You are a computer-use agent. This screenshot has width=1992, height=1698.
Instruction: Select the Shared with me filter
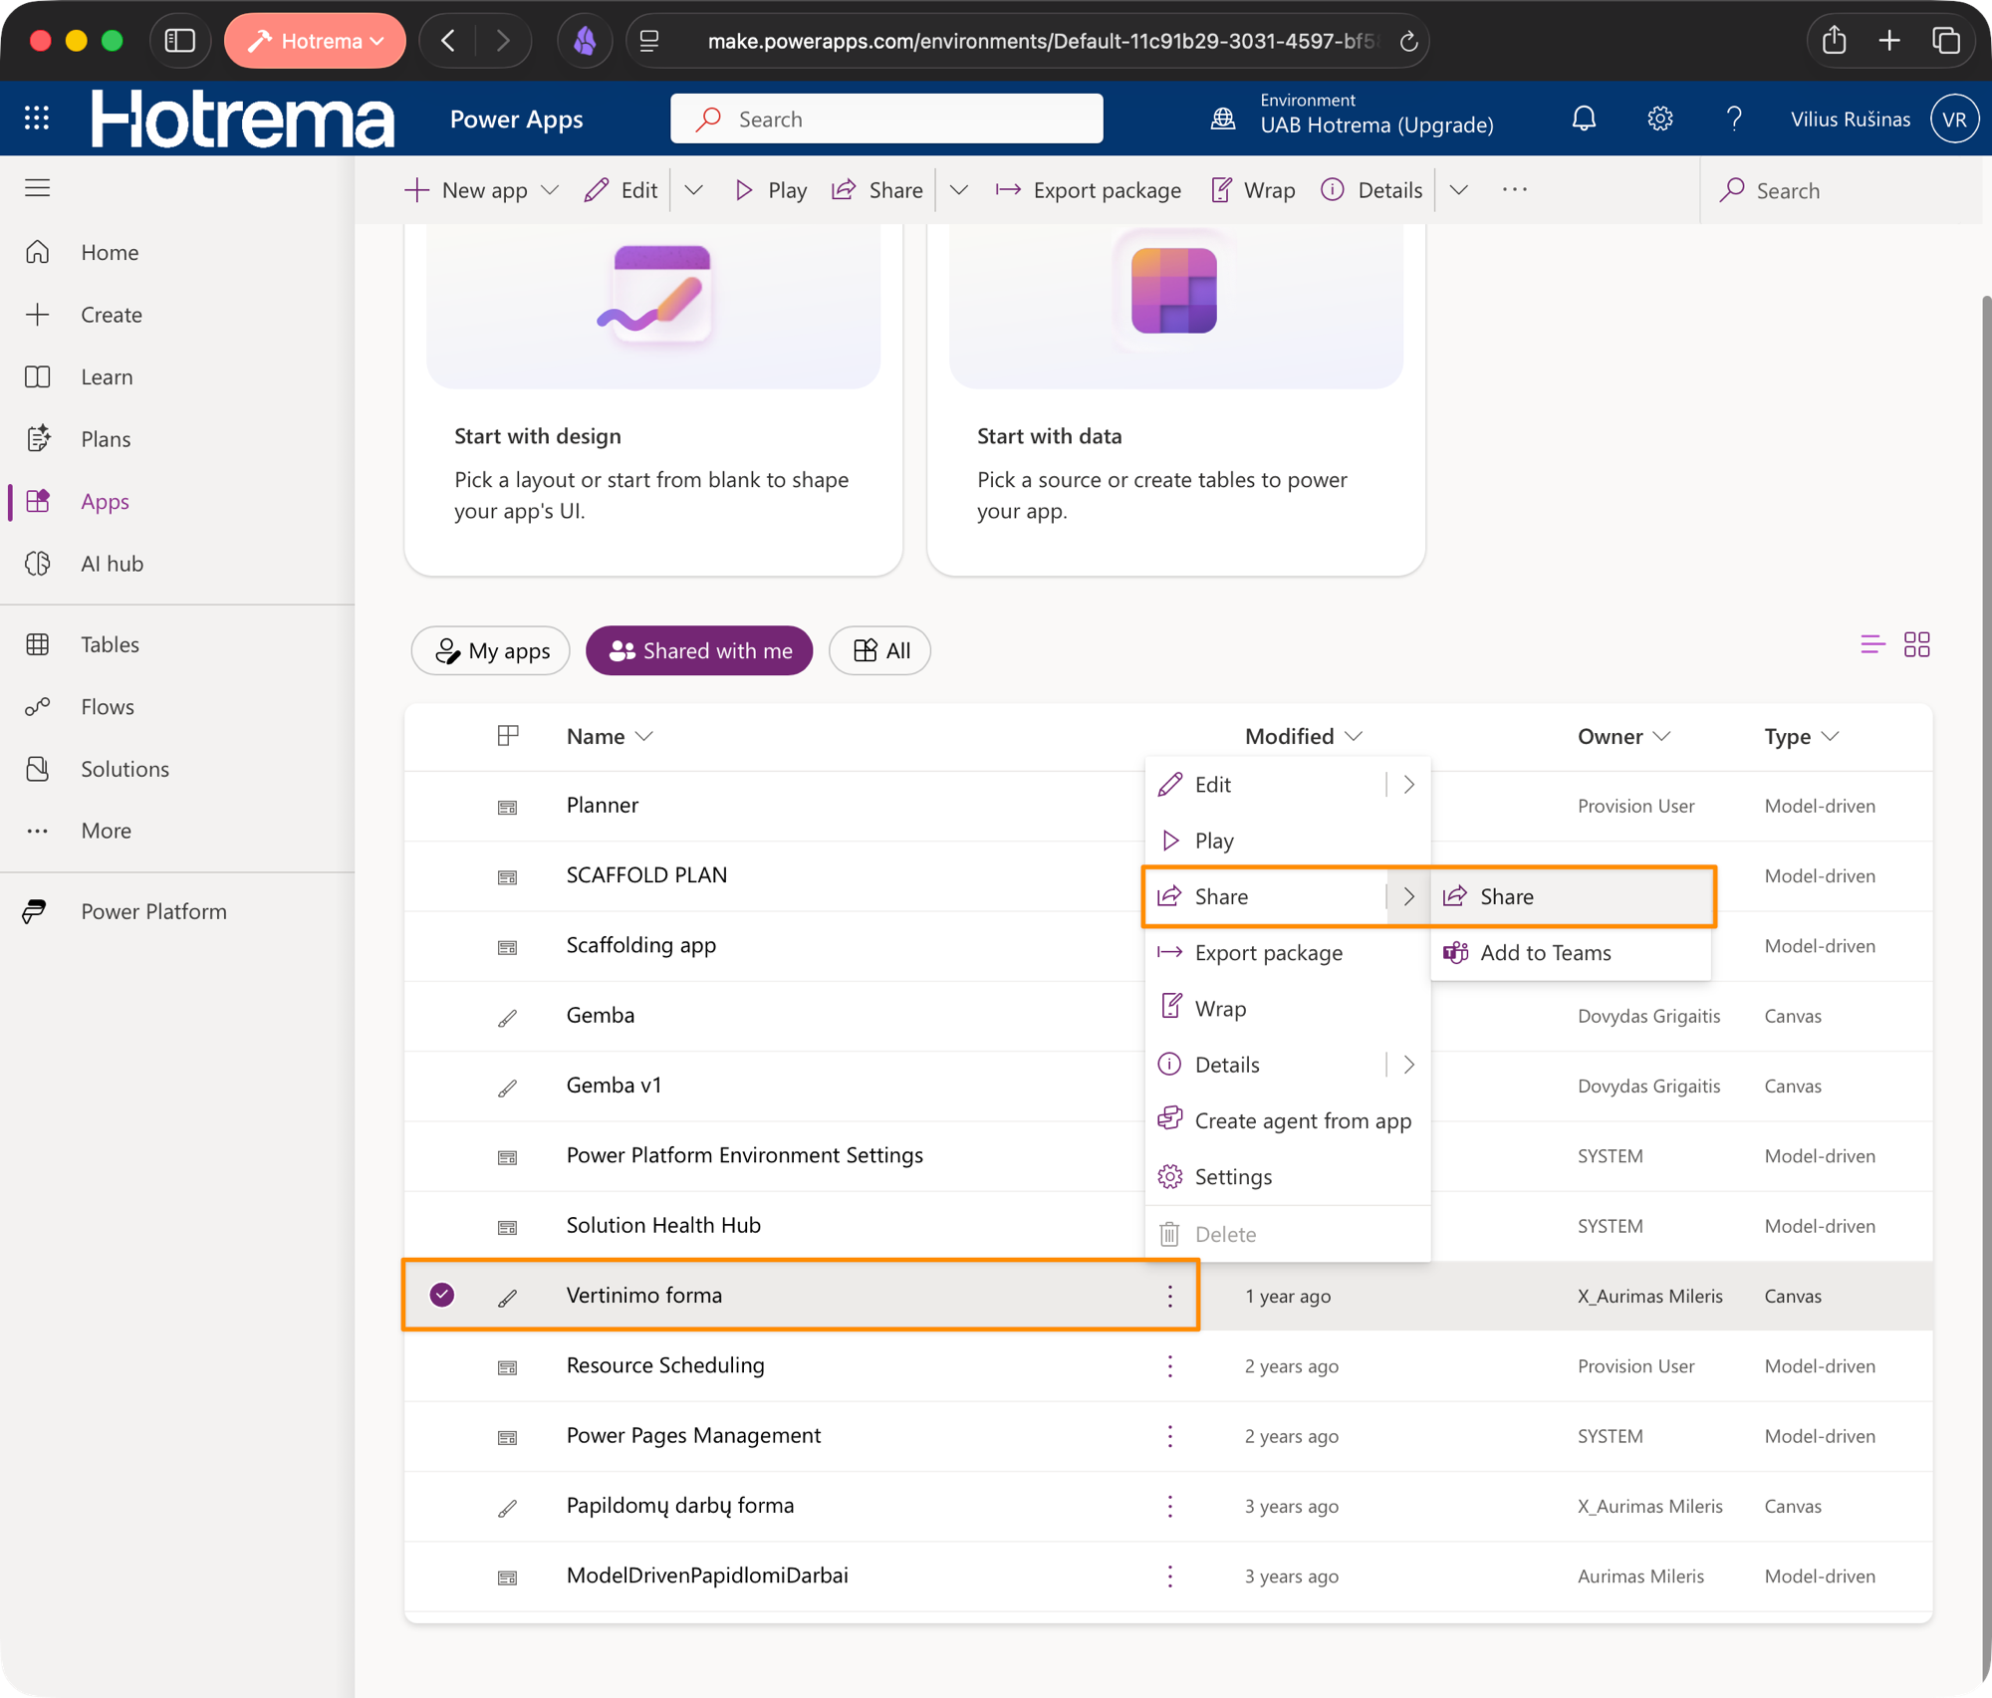[x=699, y=650]
